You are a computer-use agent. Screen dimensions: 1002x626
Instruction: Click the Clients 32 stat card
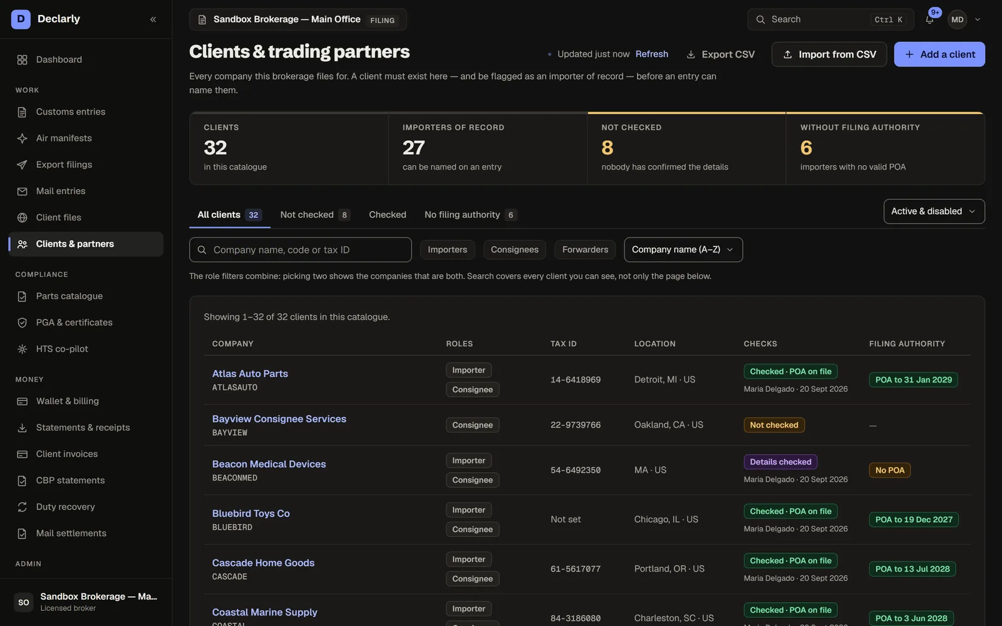[x=289, y=148]
